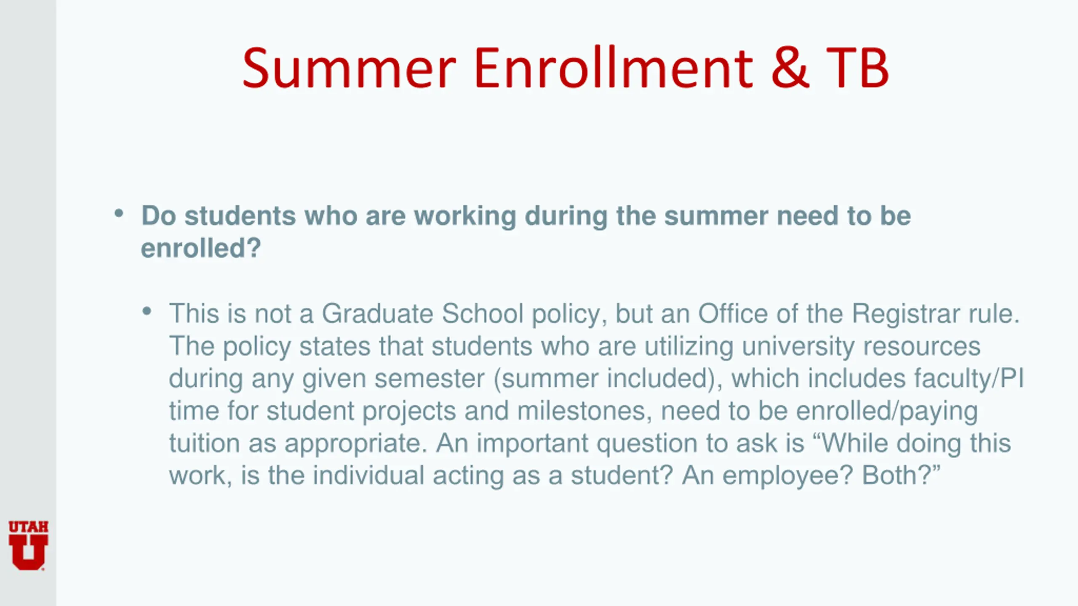The height and width of the screenshot is (606, 1078).
Task: Click the phrase "enrolled/paying" in the paragraph
Action: tap(887, 411)
